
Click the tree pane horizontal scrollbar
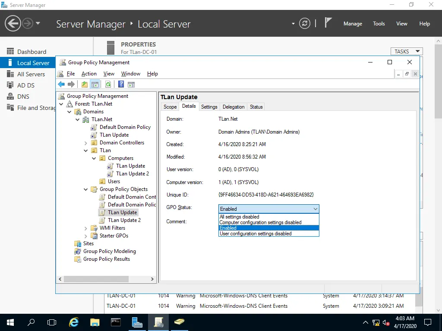(96, 279)
